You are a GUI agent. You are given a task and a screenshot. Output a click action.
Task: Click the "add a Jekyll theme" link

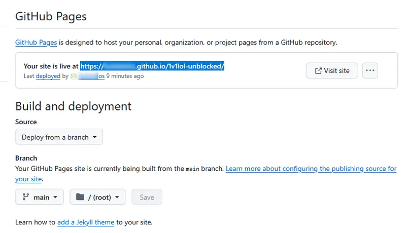click(85, 222)
